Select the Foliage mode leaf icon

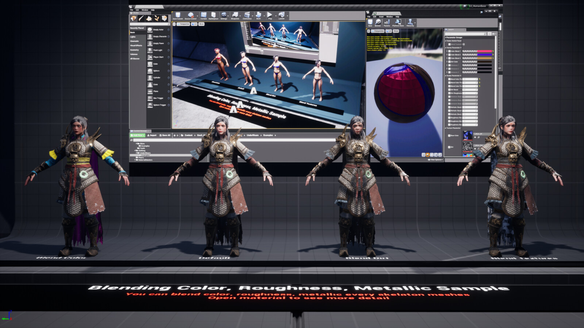point(157,18)
